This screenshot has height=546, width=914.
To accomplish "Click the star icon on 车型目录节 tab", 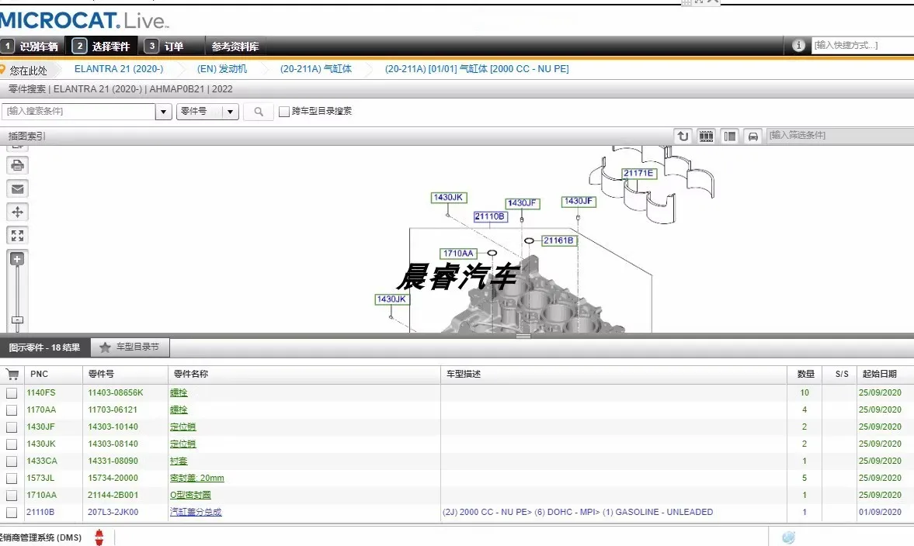I will [105, 347].
